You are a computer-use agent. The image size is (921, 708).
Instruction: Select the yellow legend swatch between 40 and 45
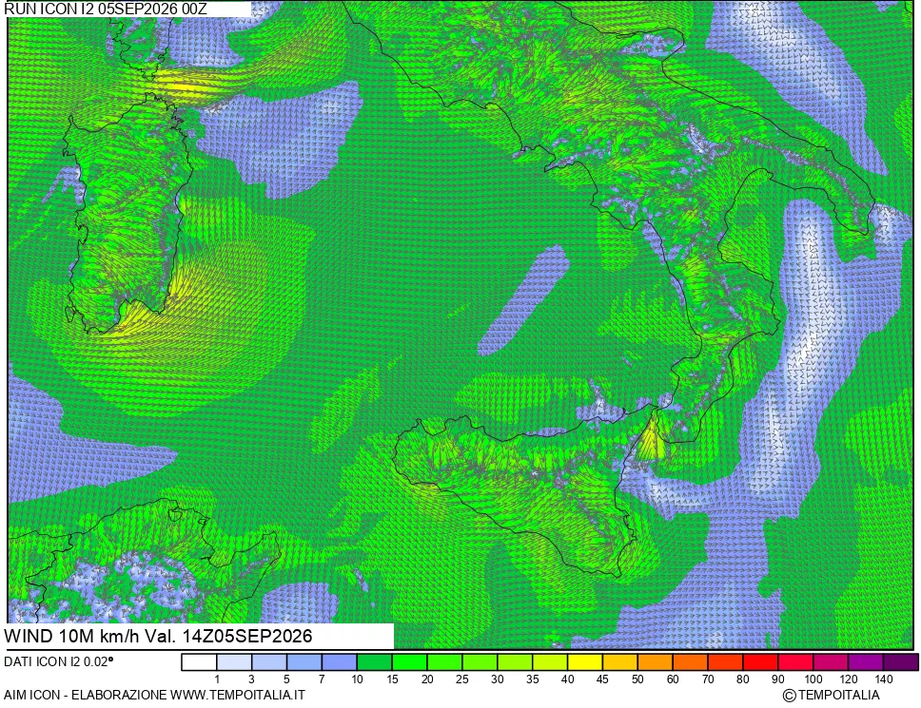(x=585, y=662)
